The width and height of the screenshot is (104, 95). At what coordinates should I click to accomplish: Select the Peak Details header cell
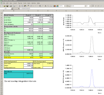[x=14, y=15]
